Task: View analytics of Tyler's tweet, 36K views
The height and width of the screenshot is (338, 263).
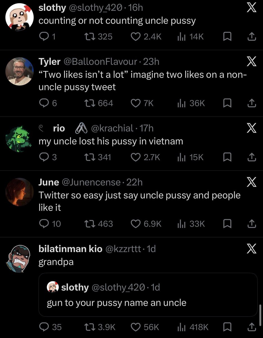Action: coord(191,103)
